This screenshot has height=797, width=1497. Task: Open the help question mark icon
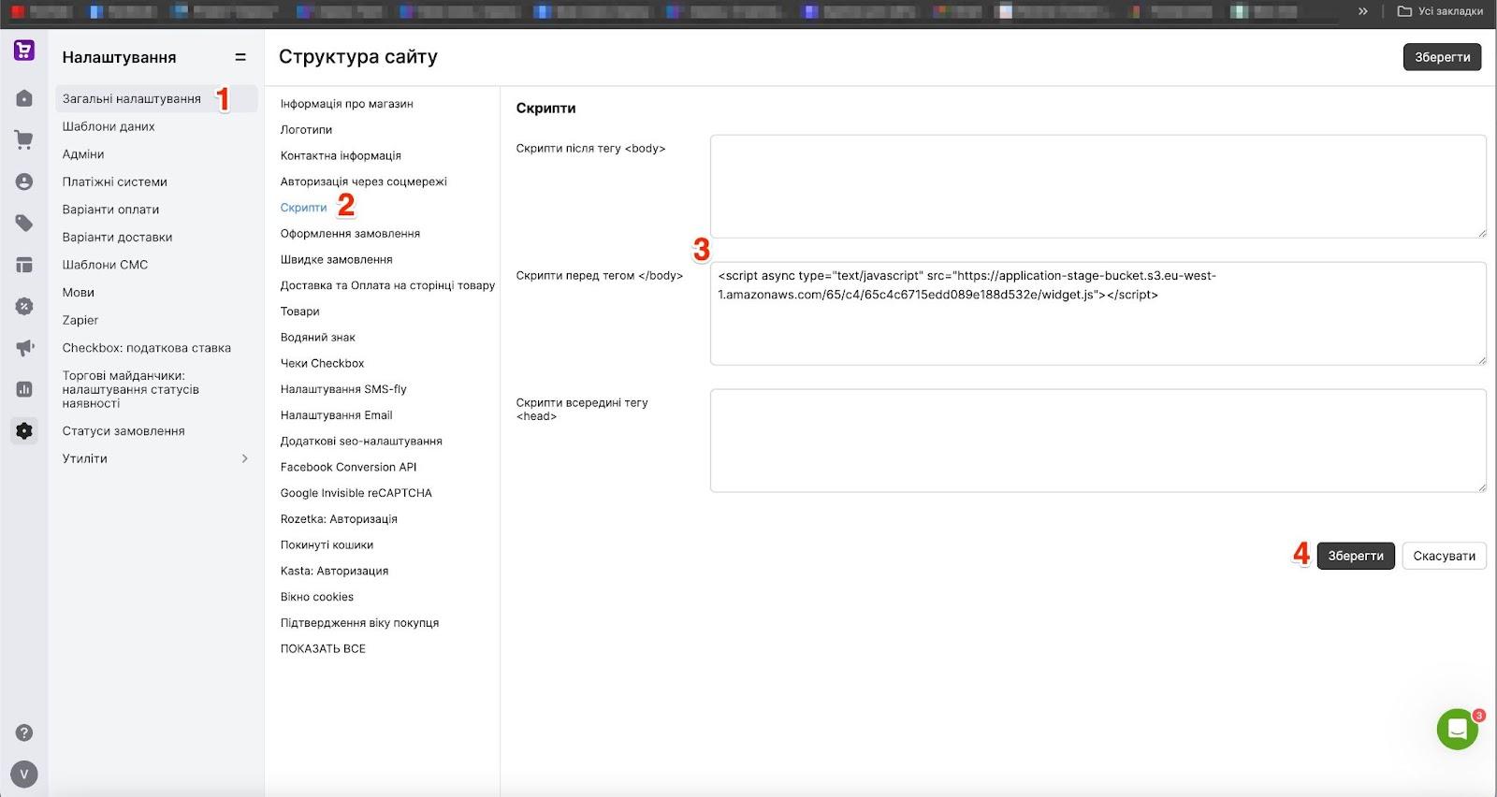pyautogui.click(x=24, y=733)
